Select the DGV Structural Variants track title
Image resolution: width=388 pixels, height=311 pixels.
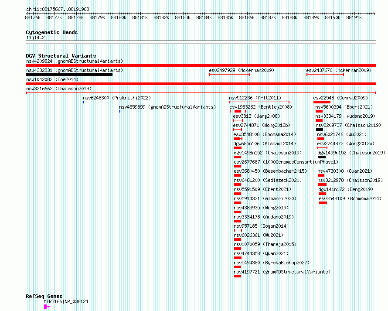coord(61,56)
